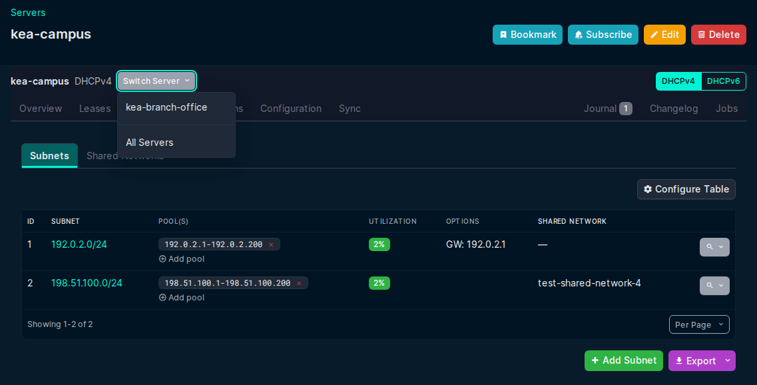Click the UTILIZATION column header
The height and width of the screenshot is (385, 757).
(x=393, y=221)
